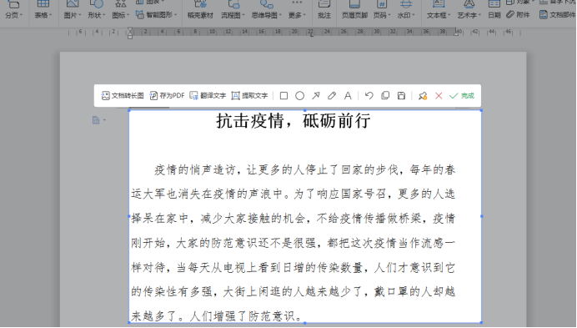Image resolution: width=577 pixels, height=328 pixels.
Task: Select the ellipse annotation tool
Action: 300,96
